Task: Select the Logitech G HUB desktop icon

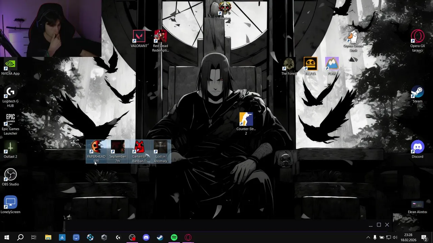Action: click(10, 97)
